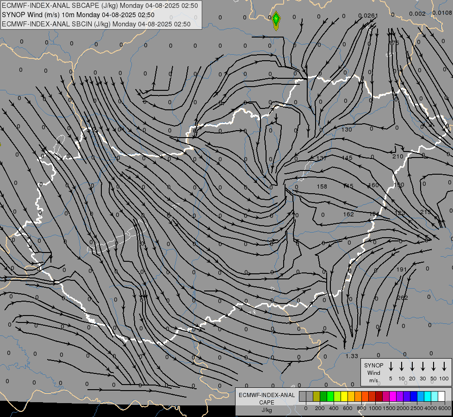Click the 200 tick label on CAPE scale
Screen dimensions: 453x417
(x=320, y=408)
